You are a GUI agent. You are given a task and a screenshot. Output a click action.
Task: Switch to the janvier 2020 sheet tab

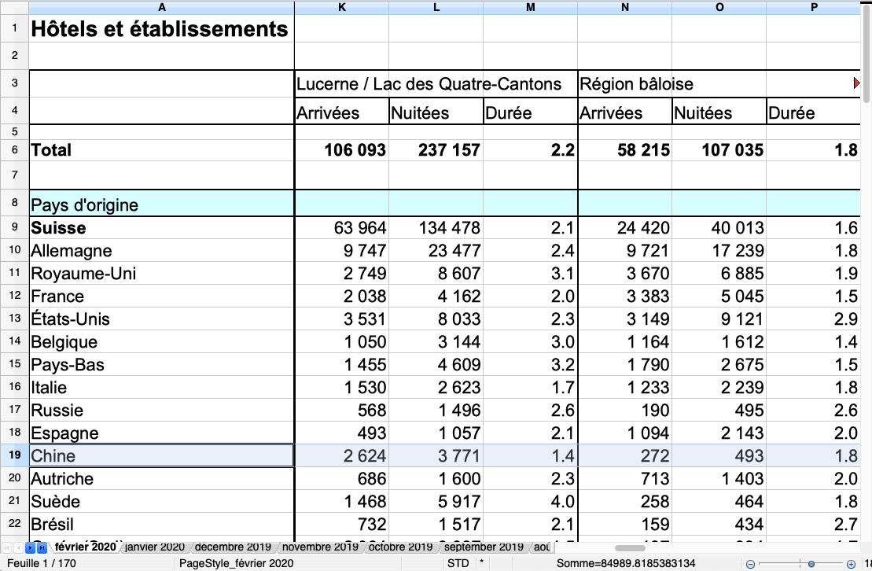pyautogui.click(x=155, y=547)
